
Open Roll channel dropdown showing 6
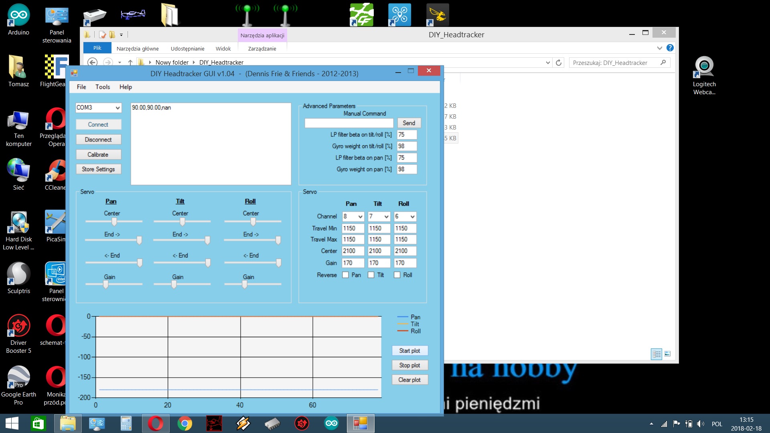point(412,216)
